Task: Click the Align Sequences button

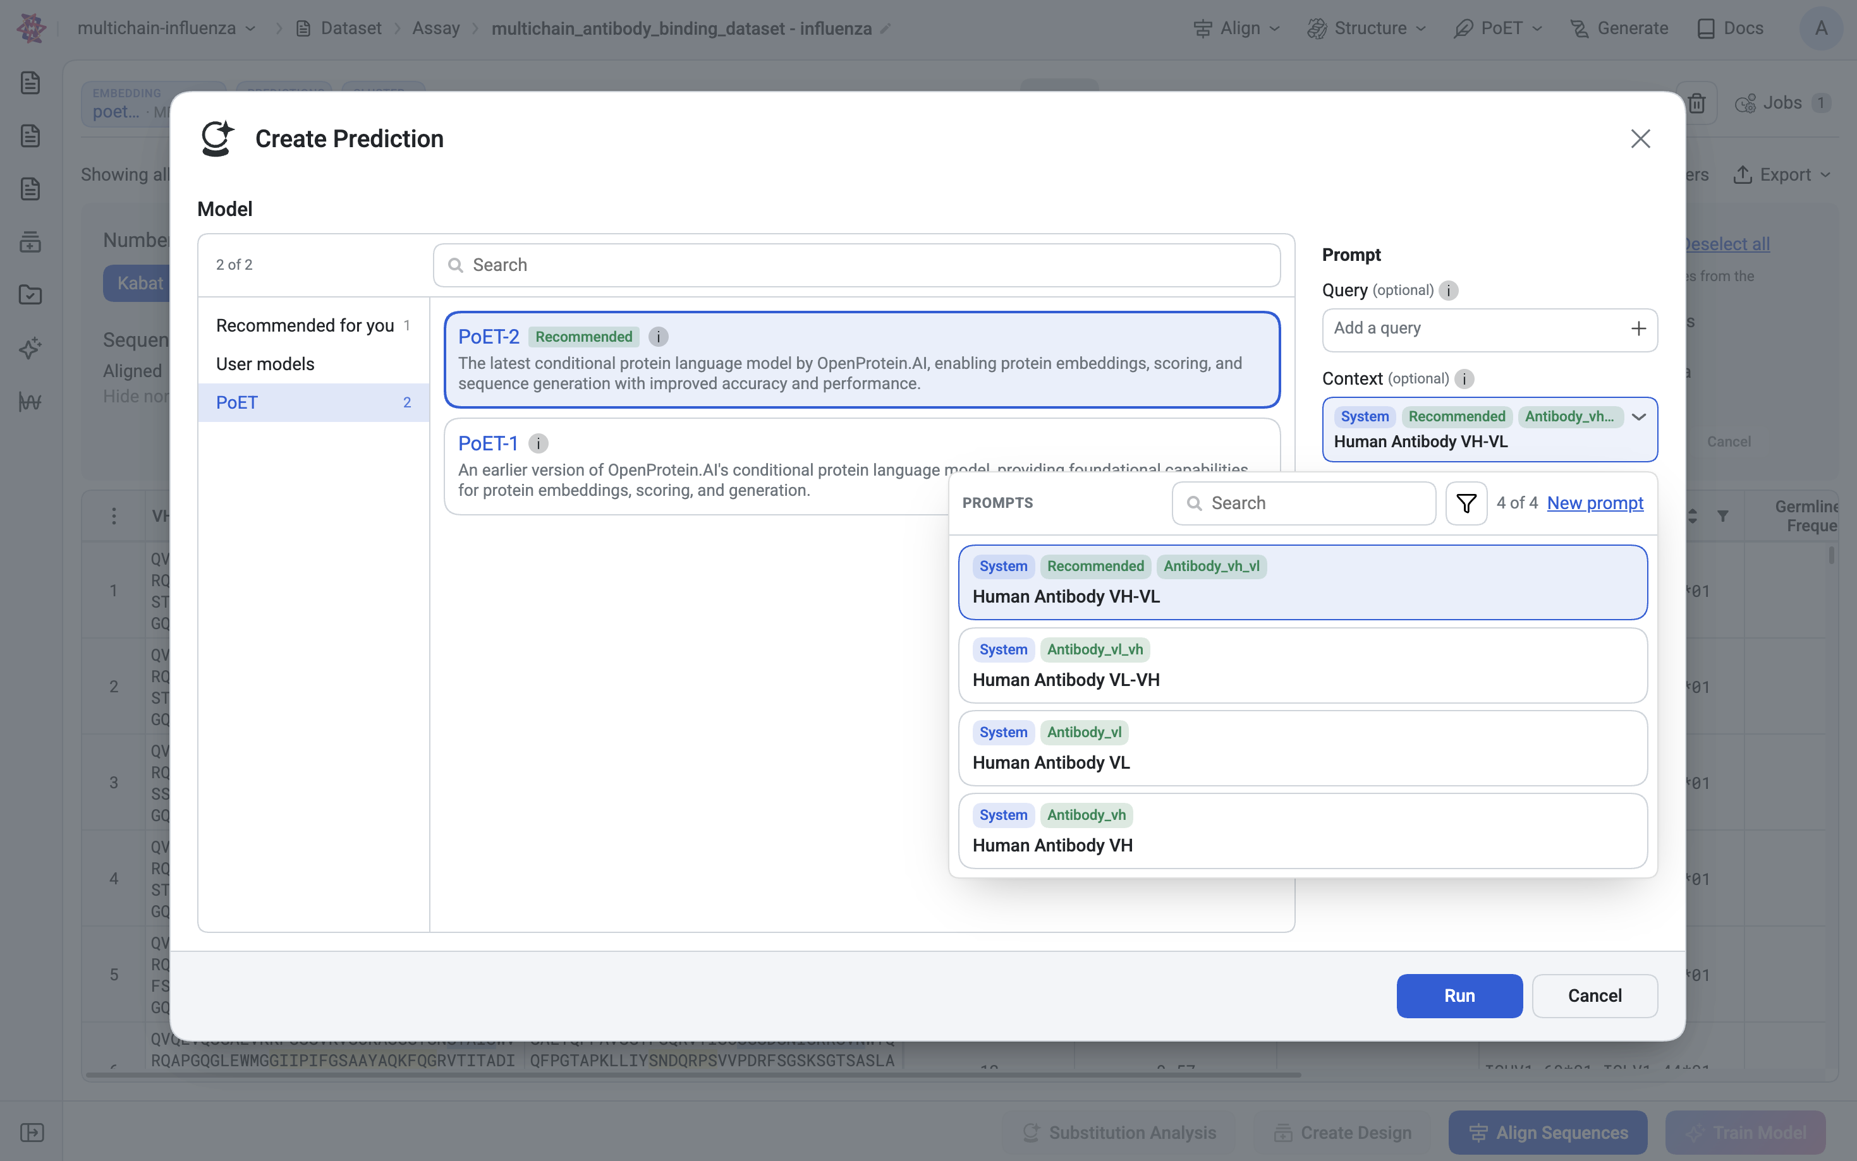Action: pos(1547,1133)
